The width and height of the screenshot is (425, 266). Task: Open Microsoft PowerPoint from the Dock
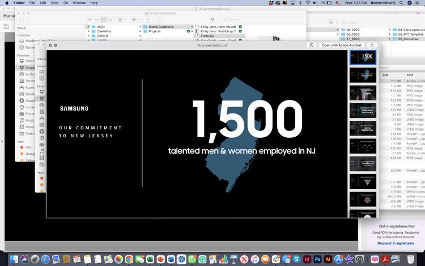[160, 260]
